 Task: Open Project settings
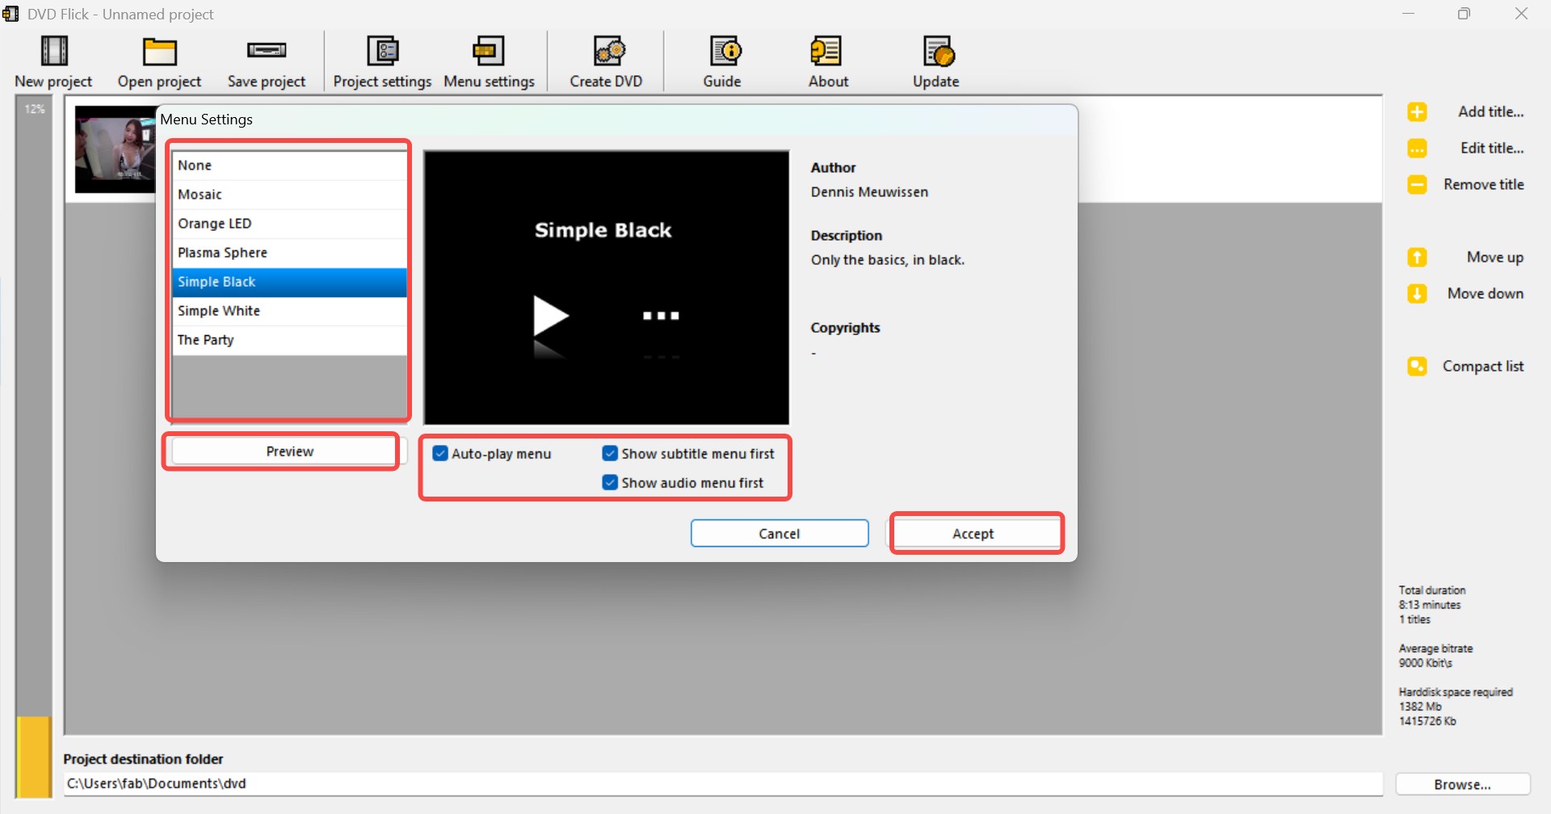pyautogui.click(x=381, y=61)
